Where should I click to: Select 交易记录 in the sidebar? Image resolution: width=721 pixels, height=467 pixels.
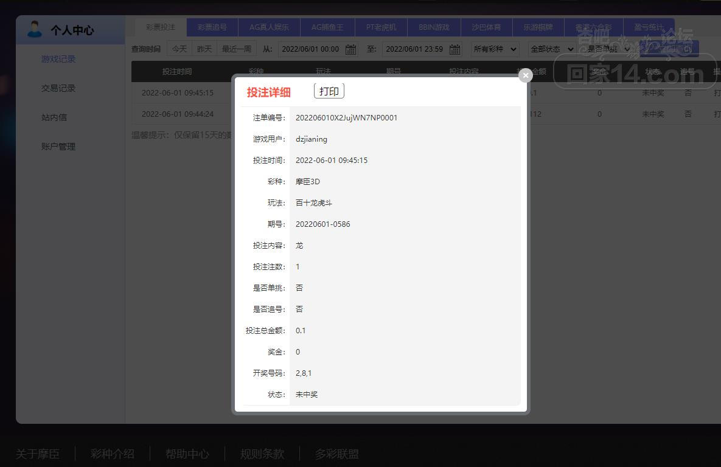point(58,88)
